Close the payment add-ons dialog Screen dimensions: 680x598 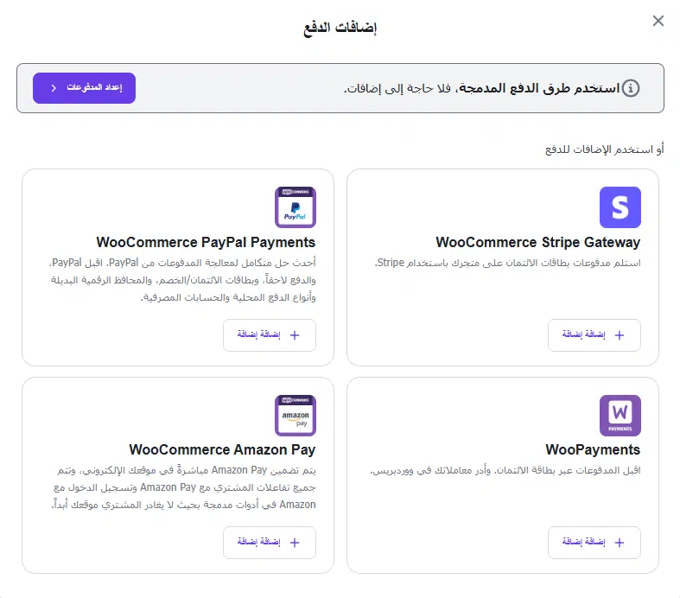[x=658, y=21]
